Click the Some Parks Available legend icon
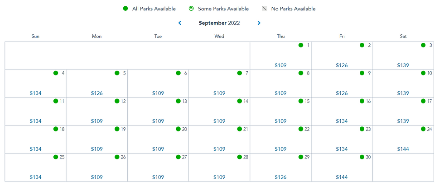 click(191, 9)
